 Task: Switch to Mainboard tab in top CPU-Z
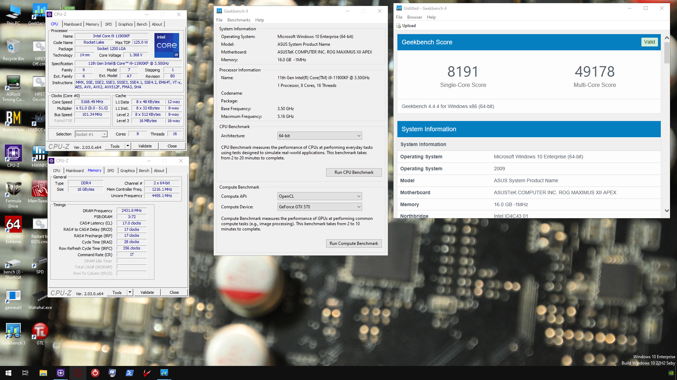pos(73,24)
